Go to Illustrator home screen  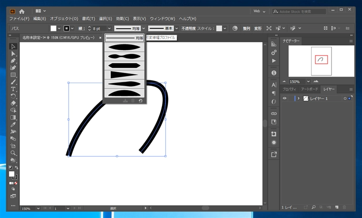(x=22, y=11)
